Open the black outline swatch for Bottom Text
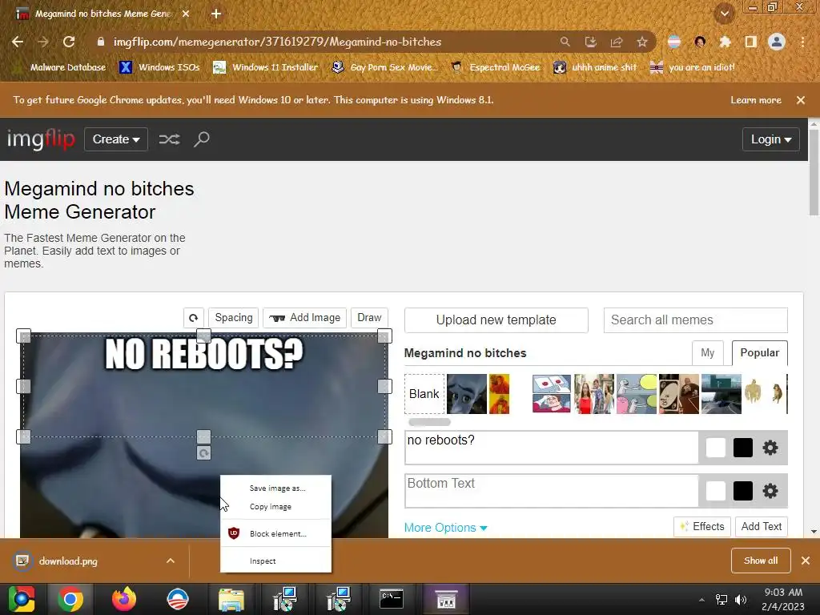This screenshot has width=820, height=615. point(742,491)
